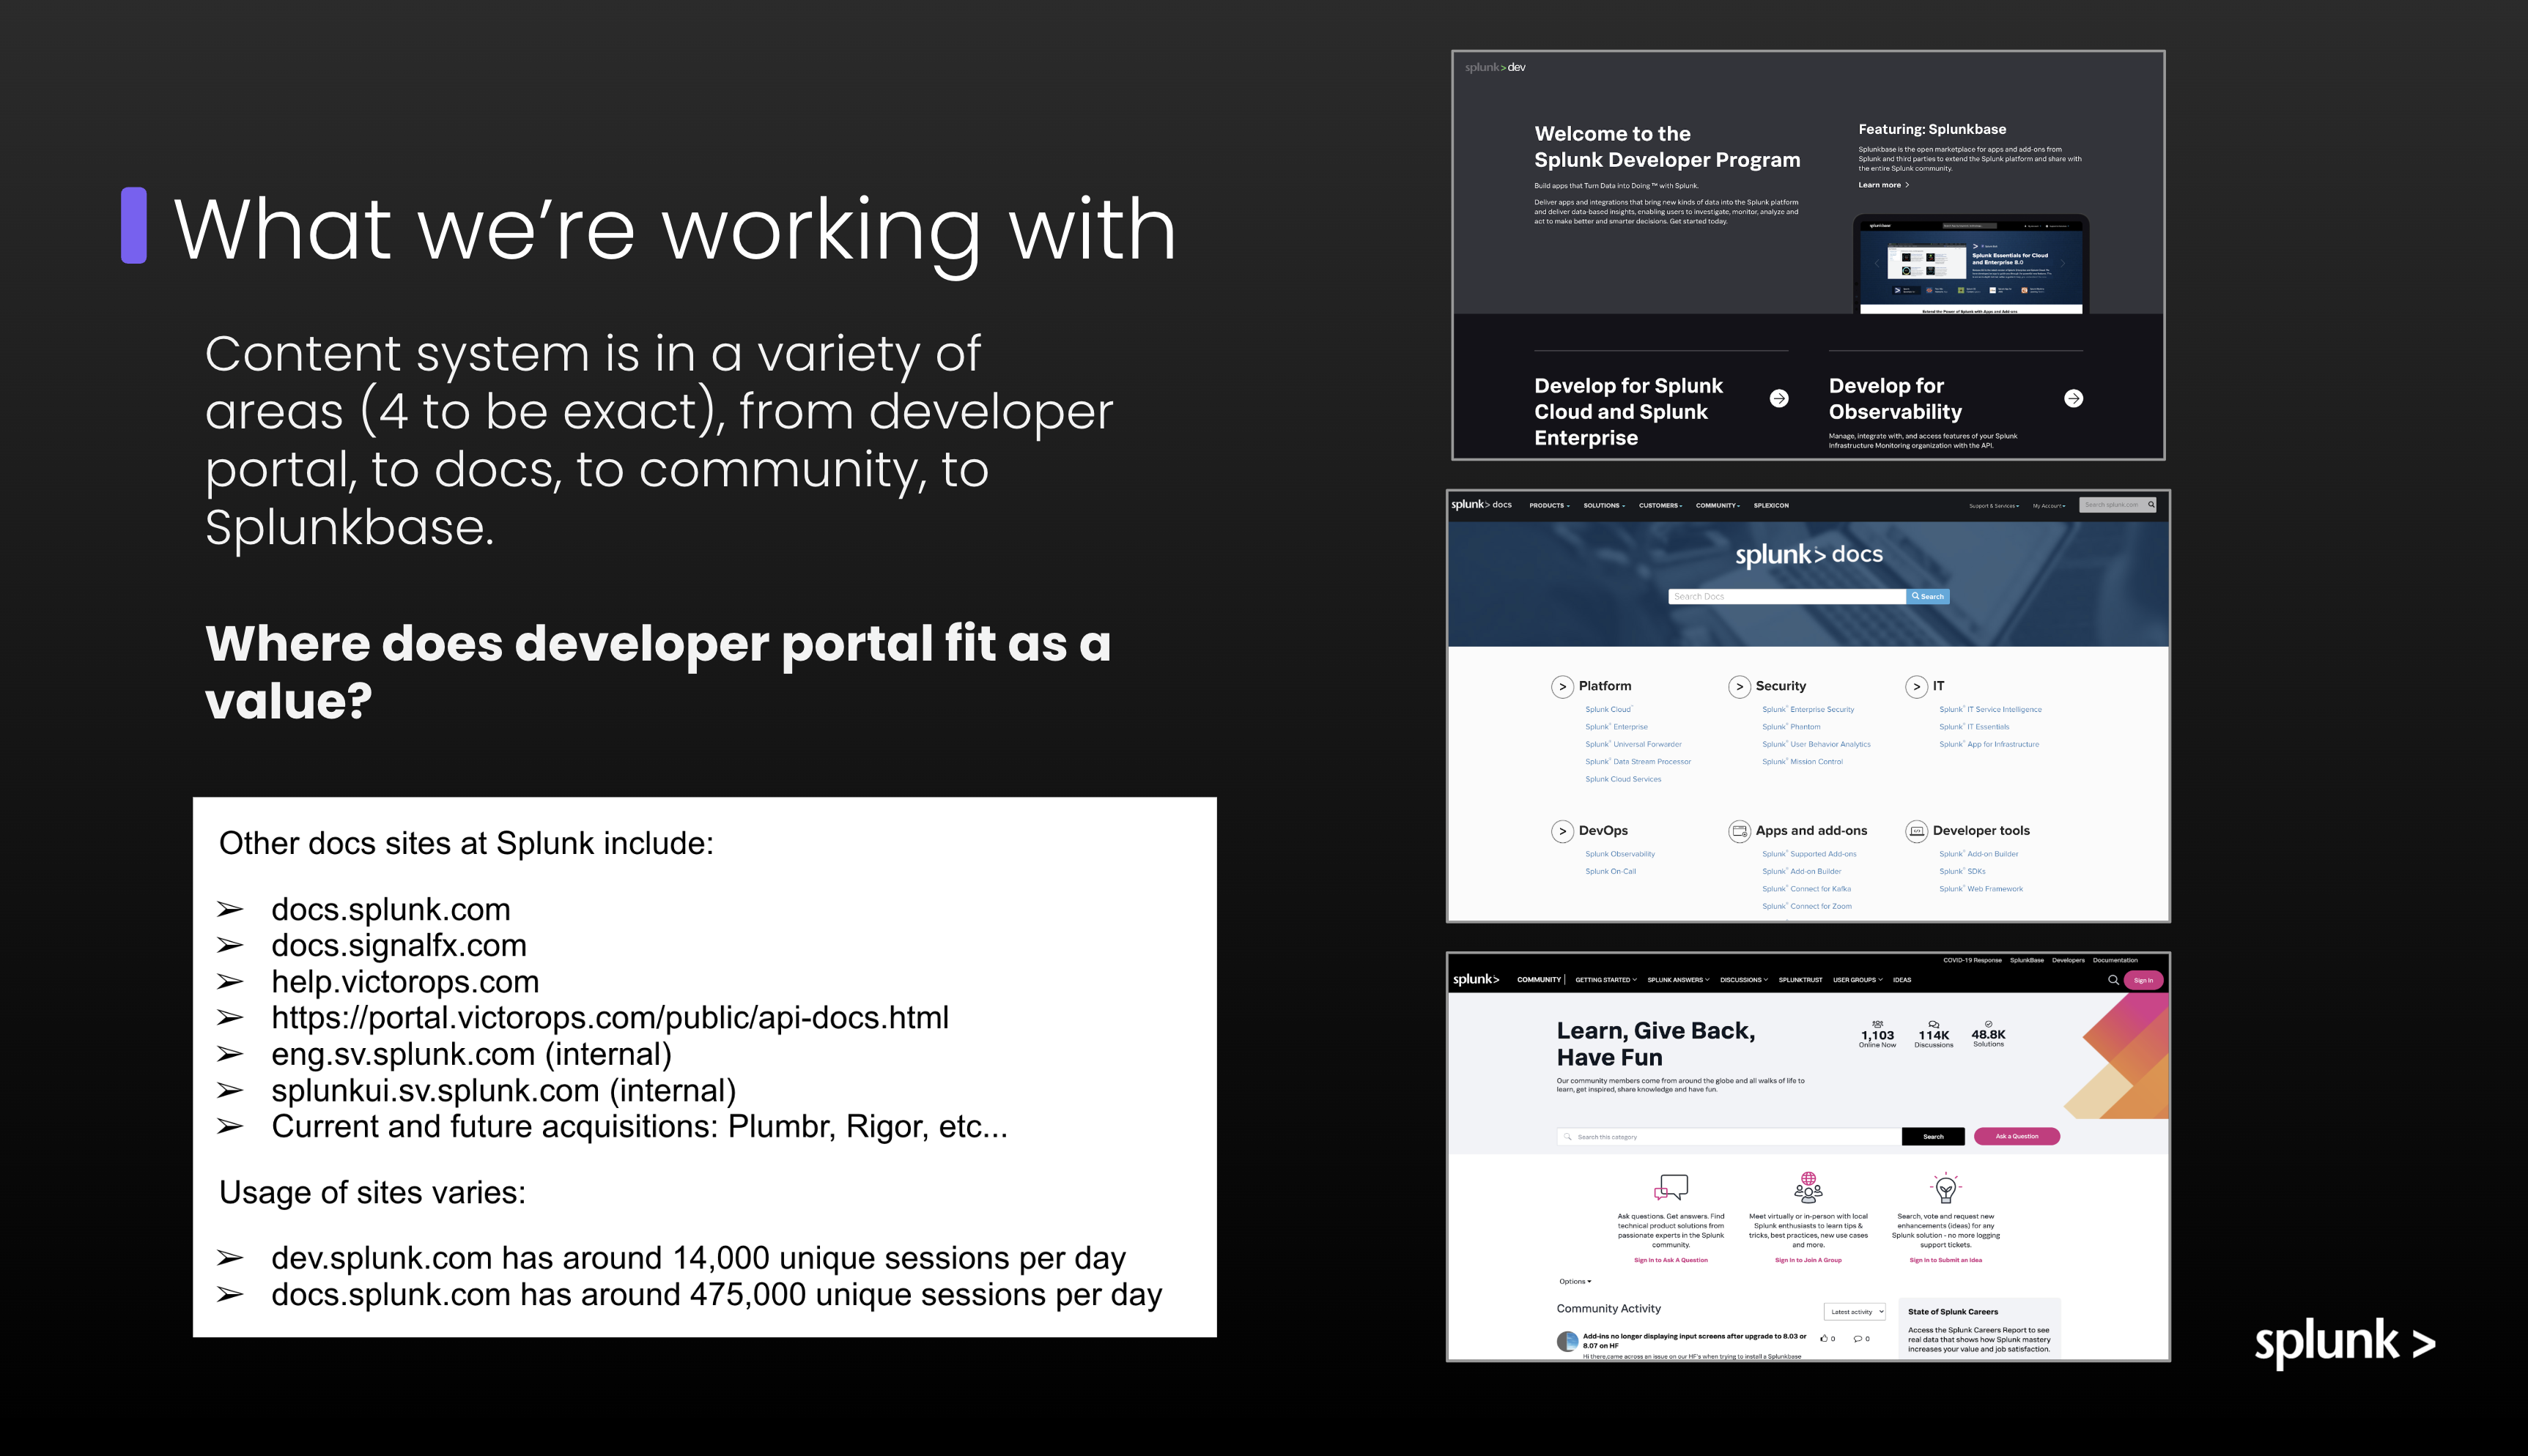
Task: Open Splunk Web Framework docs link
Action: (x=1981, y=889)
